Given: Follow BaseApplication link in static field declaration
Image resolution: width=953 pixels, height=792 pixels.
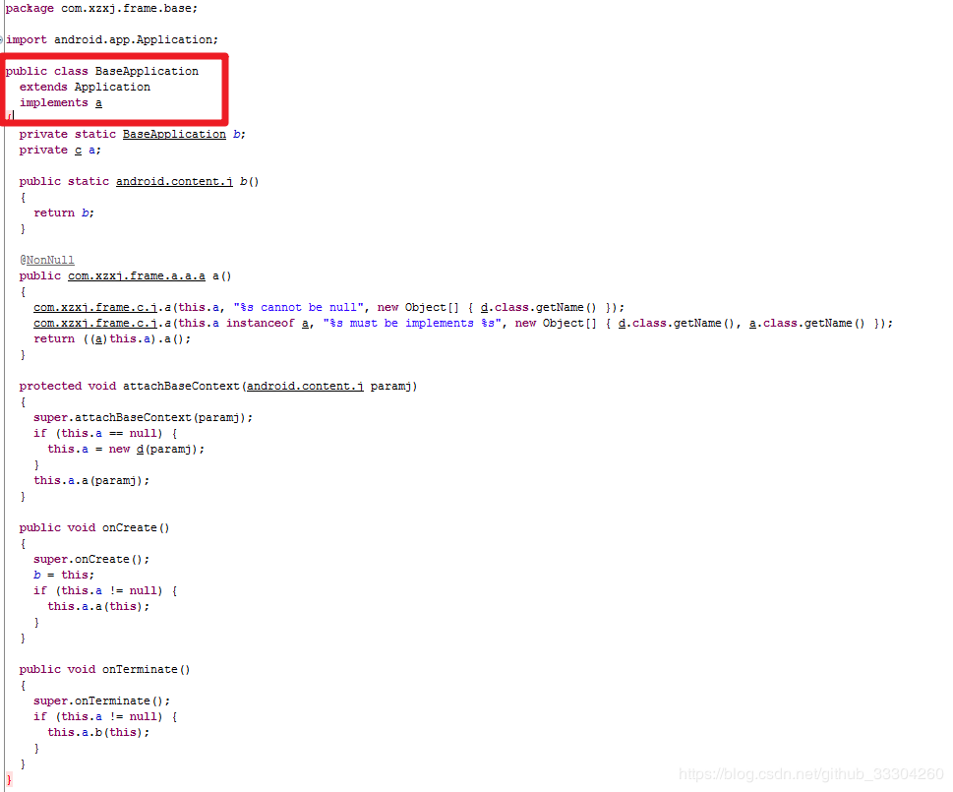Looking at the screenshot, I should point(174,135).
